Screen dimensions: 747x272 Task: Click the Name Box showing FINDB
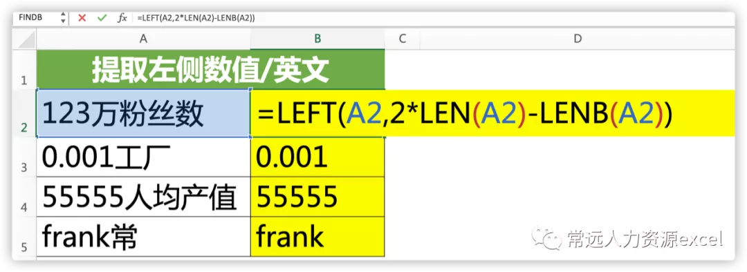click(36, 18)
